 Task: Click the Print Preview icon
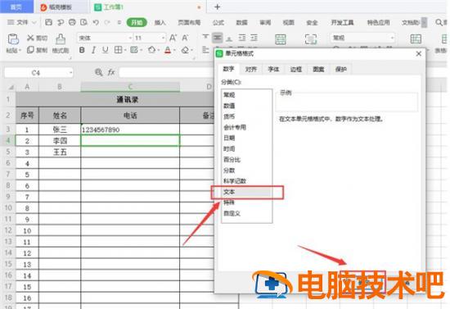pos(83,22)
